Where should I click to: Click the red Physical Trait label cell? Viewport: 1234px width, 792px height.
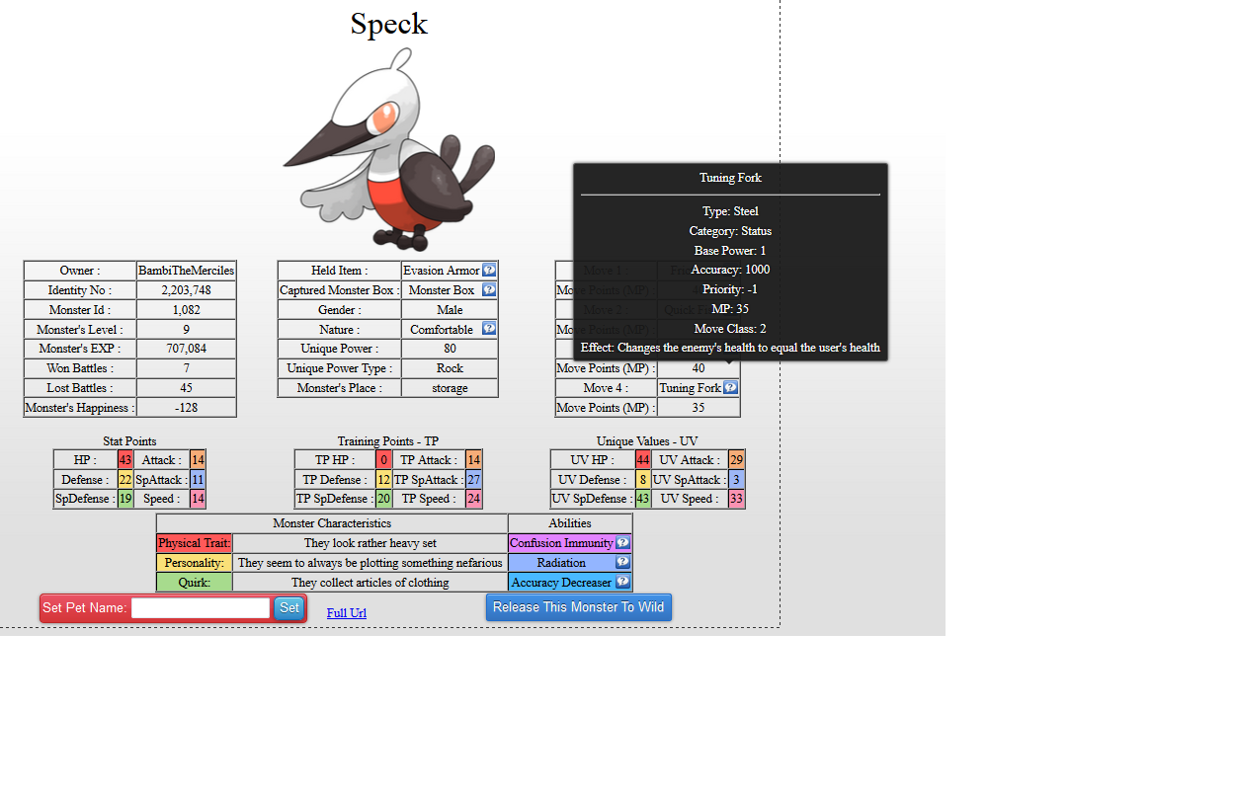click(x=194, y=543)
